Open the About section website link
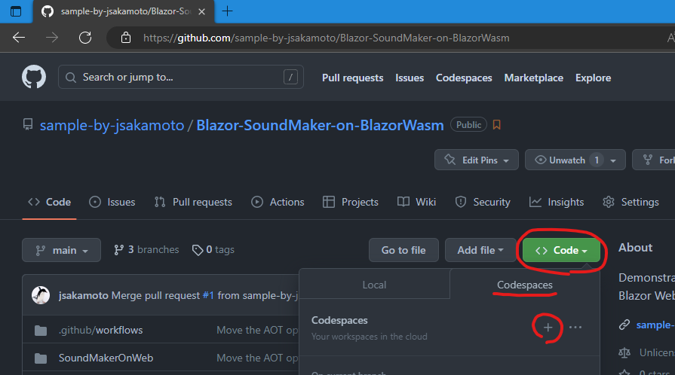 (655, 325)
